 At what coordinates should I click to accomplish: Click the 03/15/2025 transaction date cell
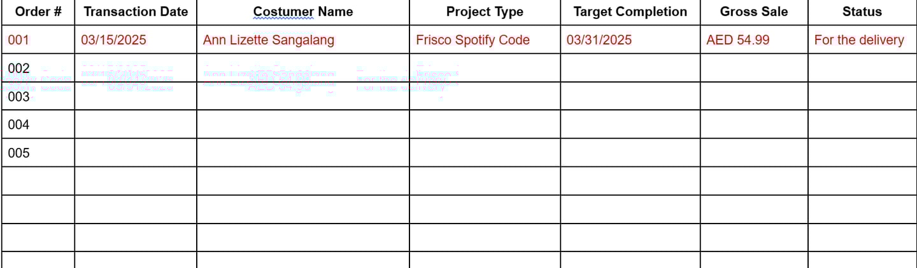136,39
